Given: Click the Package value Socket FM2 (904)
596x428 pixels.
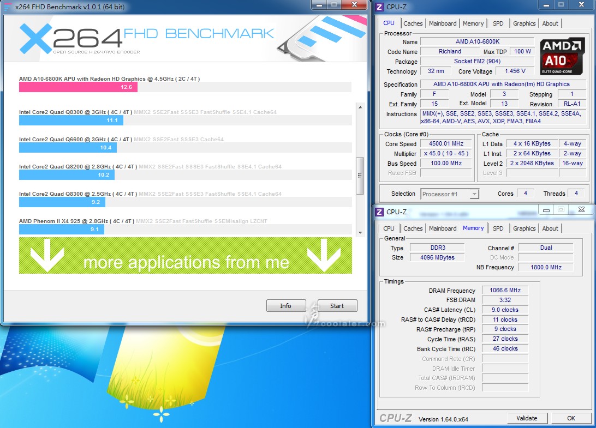Looking at the screenshot, I should [x=478, y=62].
